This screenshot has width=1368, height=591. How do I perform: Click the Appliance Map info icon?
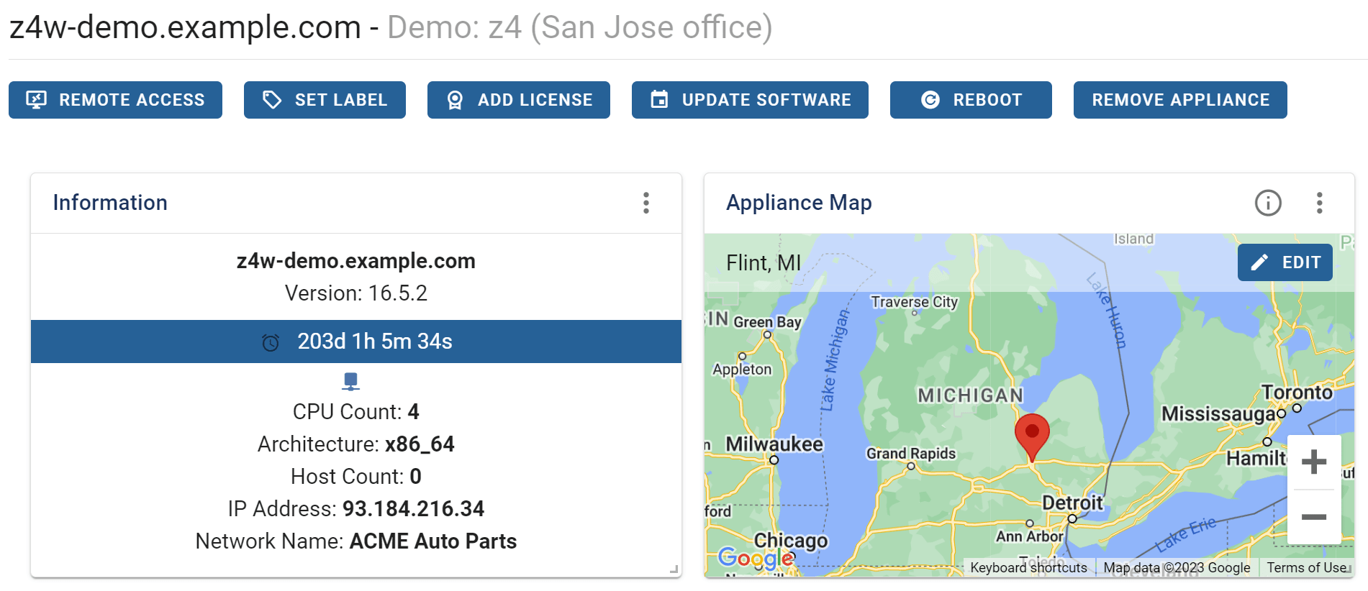coord(1268,203)
